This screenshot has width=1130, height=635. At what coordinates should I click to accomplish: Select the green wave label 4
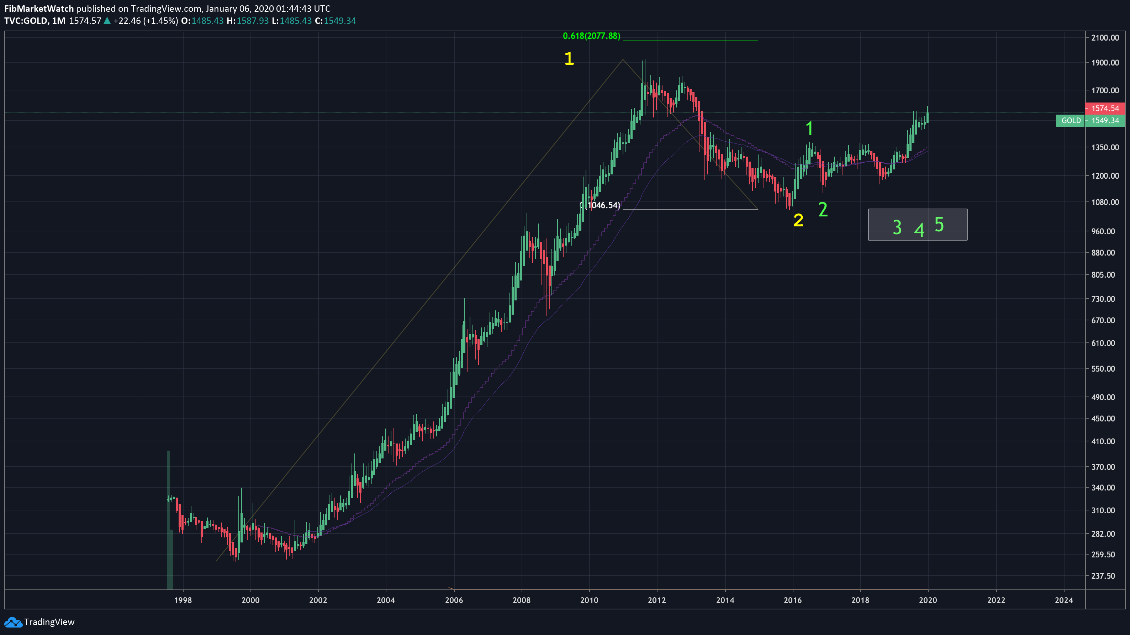pyautogui.click(x=919, y=230)
